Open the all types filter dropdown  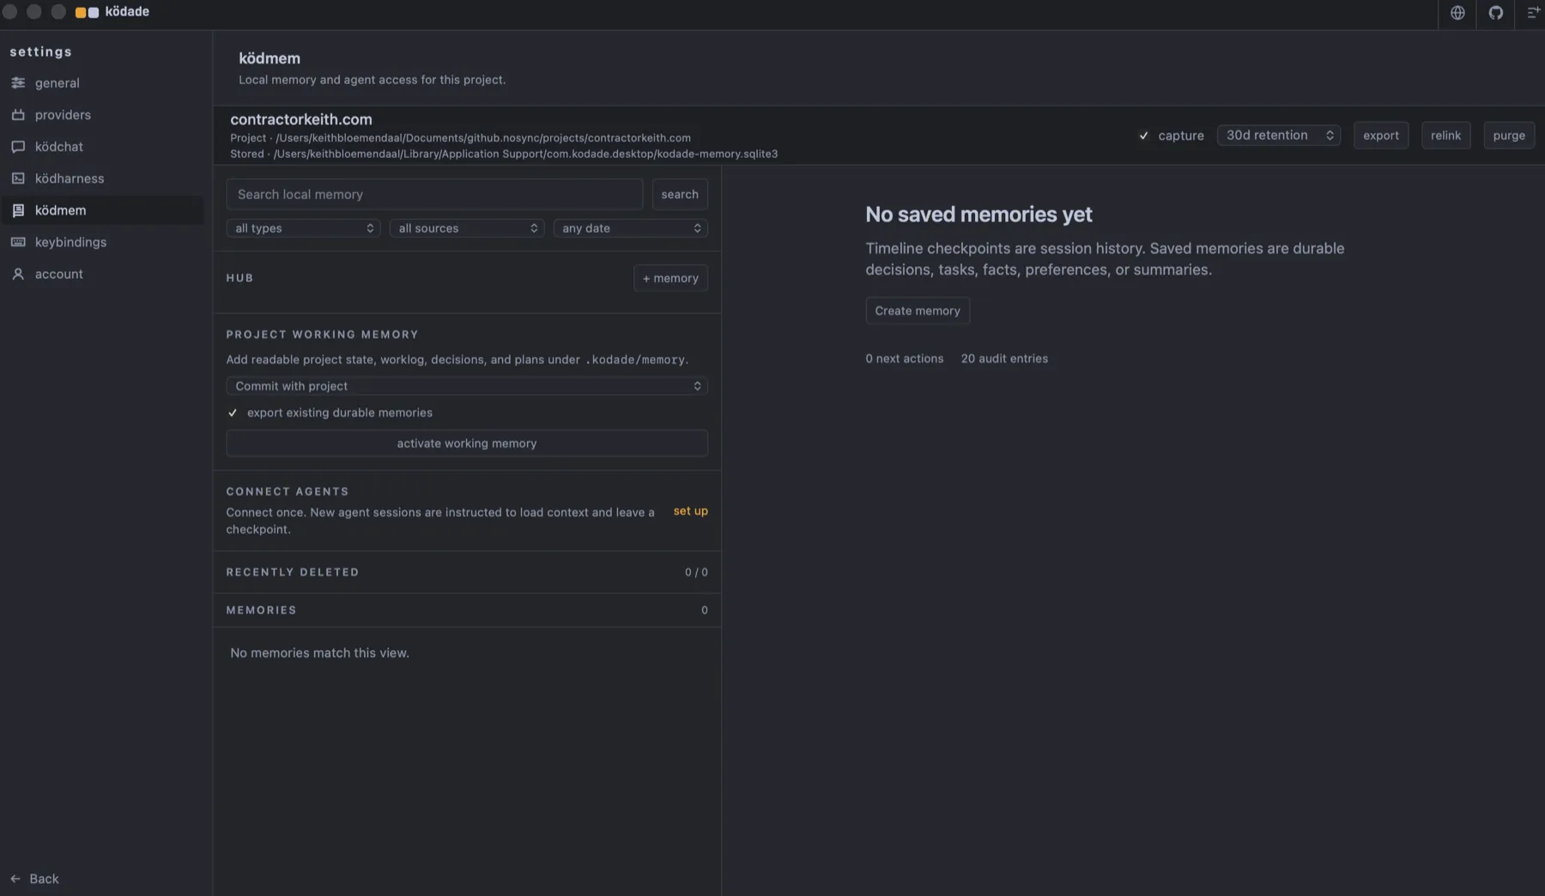[x=303, y=228]
